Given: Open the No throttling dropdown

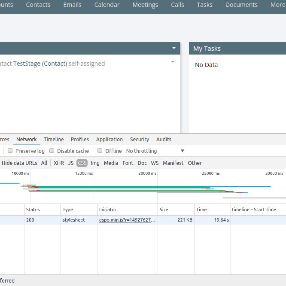Looking at the screenshot, I should [155, 151].
